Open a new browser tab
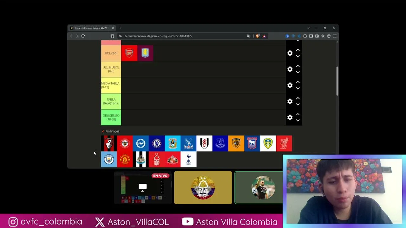406x228 pixels. (120, 28)
